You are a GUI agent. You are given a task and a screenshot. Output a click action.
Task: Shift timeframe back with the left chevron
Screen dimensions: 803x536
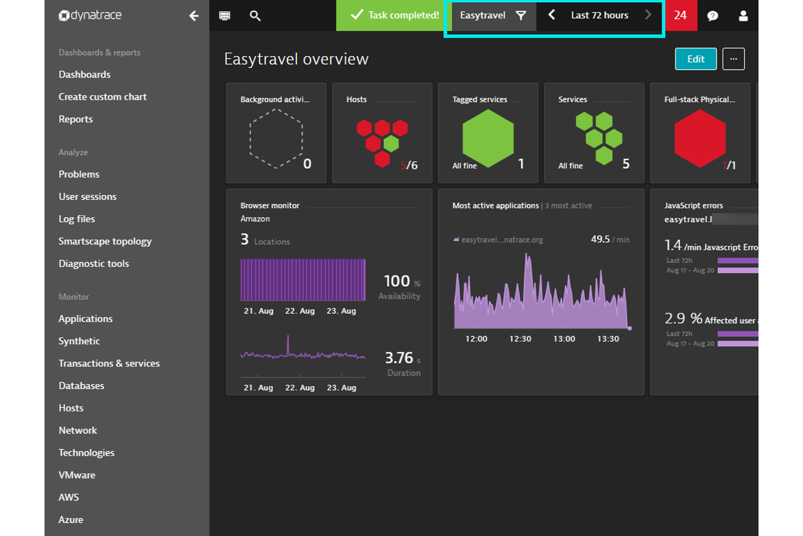click(x=551, y=15)
